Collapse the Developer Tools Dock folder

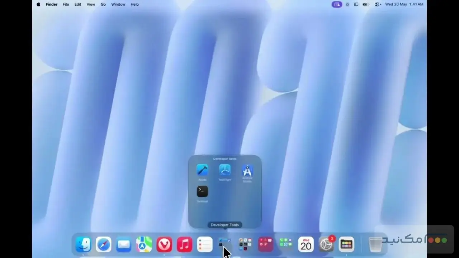(225, 244)
